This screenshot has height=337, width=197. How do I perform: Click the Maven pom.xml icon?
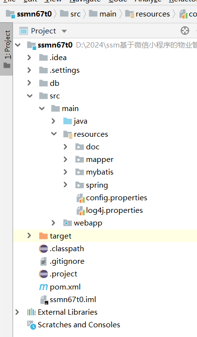pyautogui.click(x=43, y=287)
